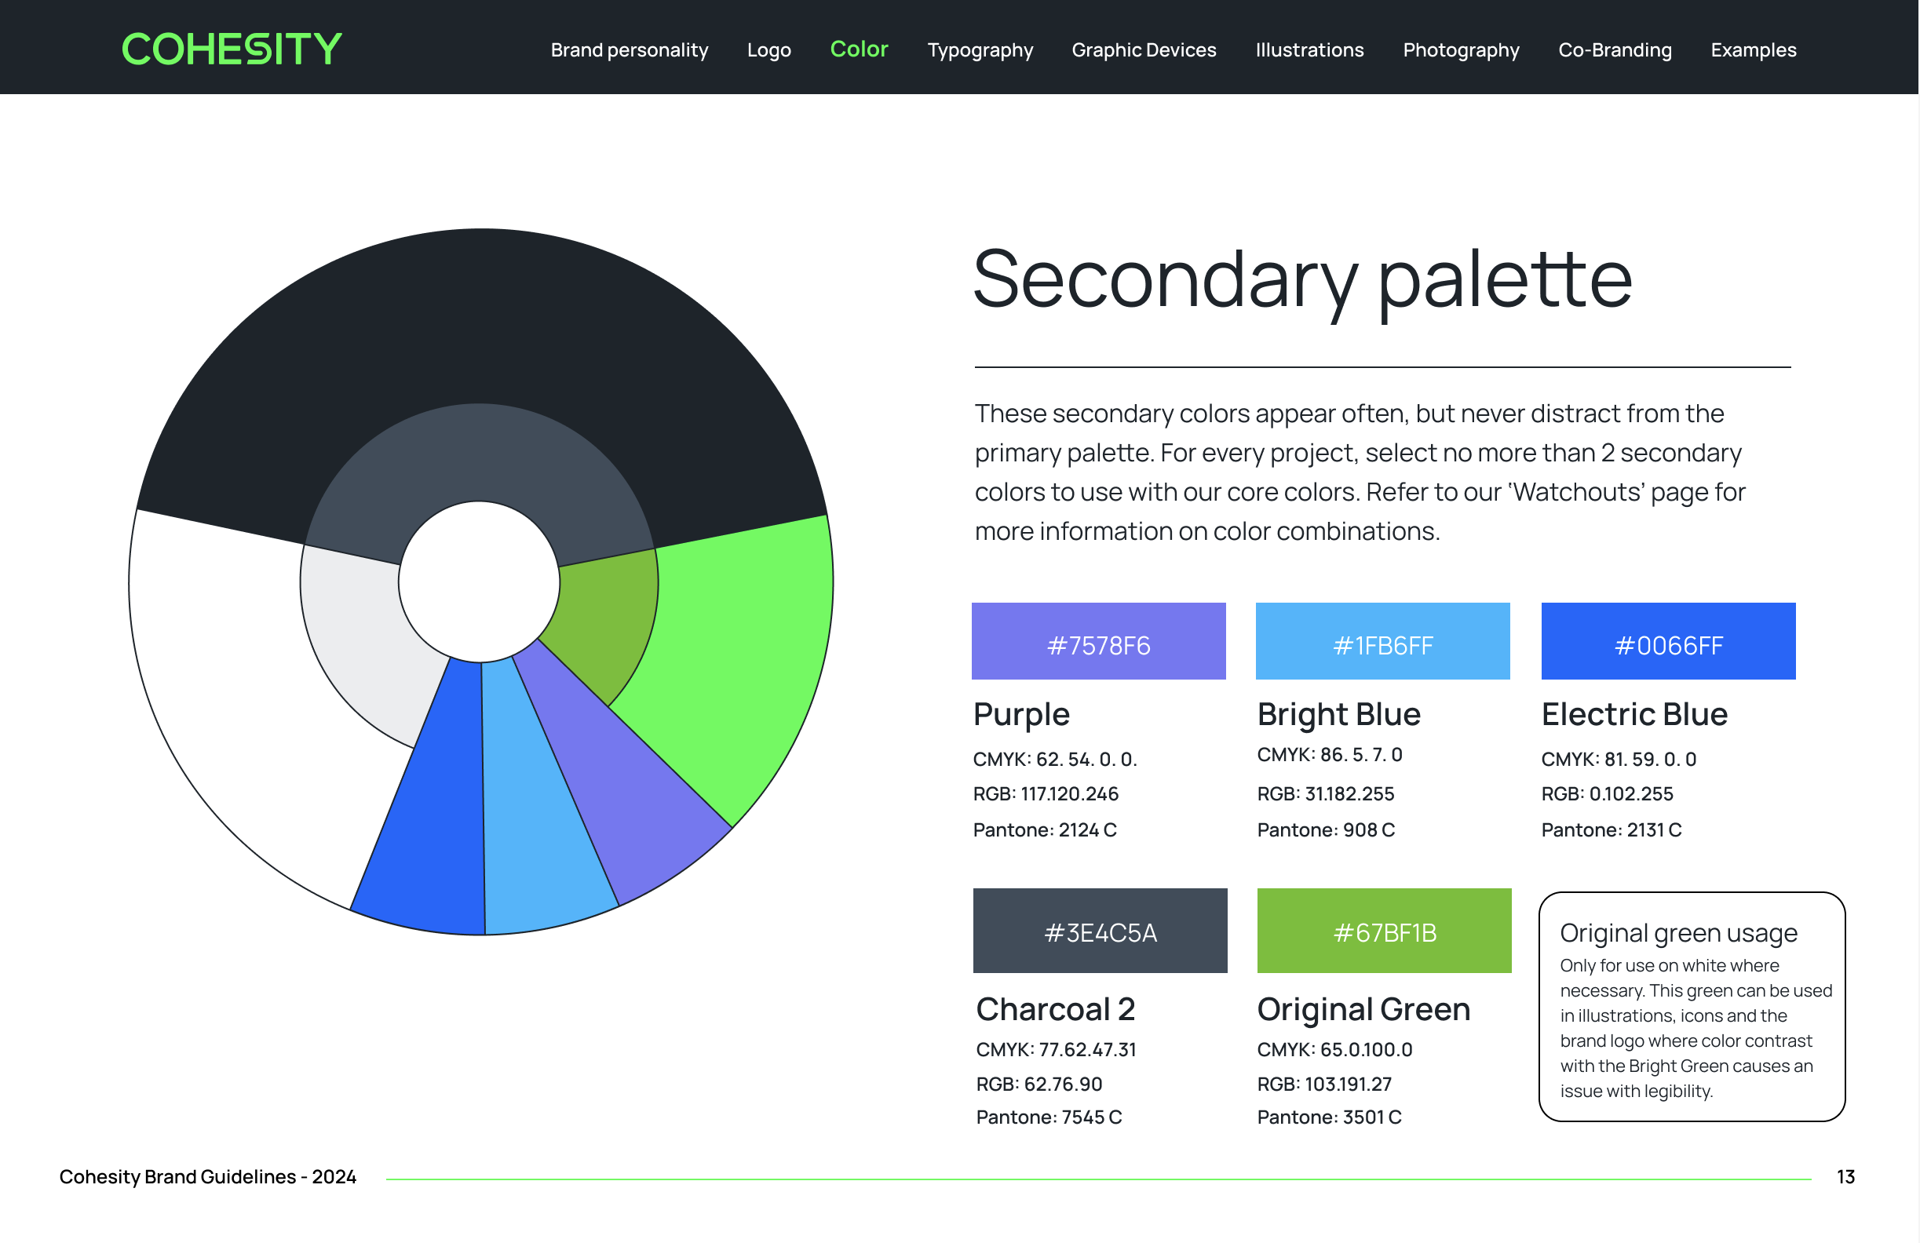This screenshot has height=1243, width=1920.
Task: Click the Cohesity logo
Action: [232, 48]
